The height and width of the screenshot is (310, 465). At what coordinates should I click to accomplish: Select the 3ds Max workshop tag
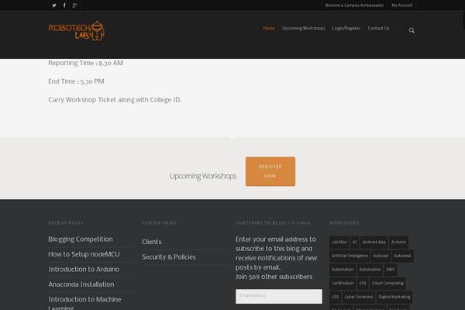[339, 243]
